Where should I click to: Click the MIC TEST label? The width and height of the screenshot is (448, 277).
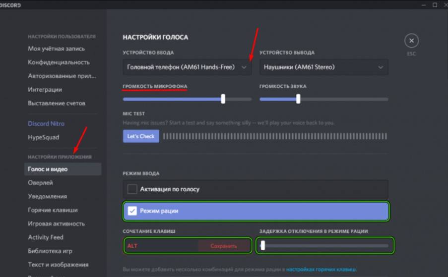point(134,113)
